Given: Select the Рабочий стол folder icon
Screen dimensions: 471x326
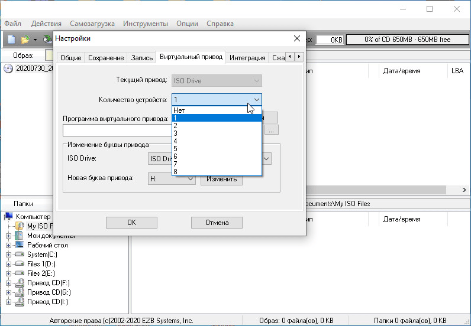Looking at the screenshot, I should click(19, 245).
